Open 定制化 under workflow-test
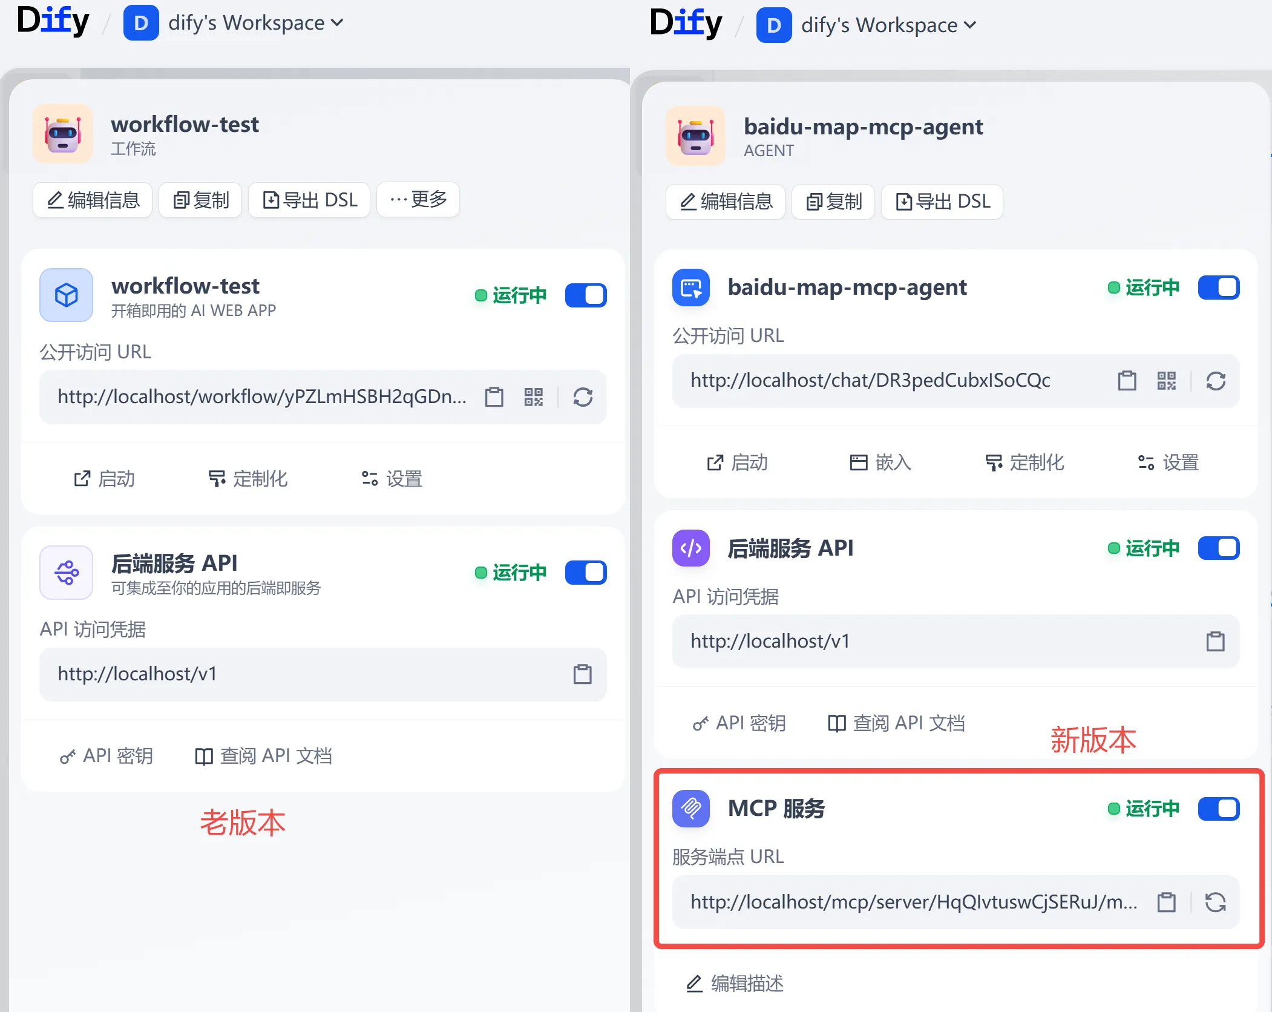Image resolution: width=1272 pixels, height=1012 pixels. click(248, 479)
